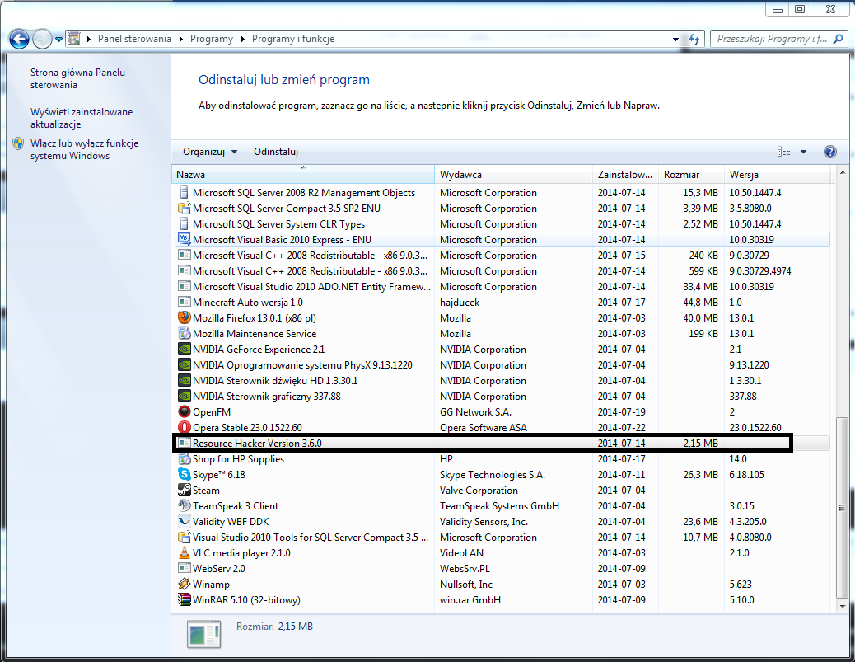The height and width of the screenshot is (662, 855).
Task: Open Włącz lub wyłącz funkcje systemu Windows
Action: point(85,149)
